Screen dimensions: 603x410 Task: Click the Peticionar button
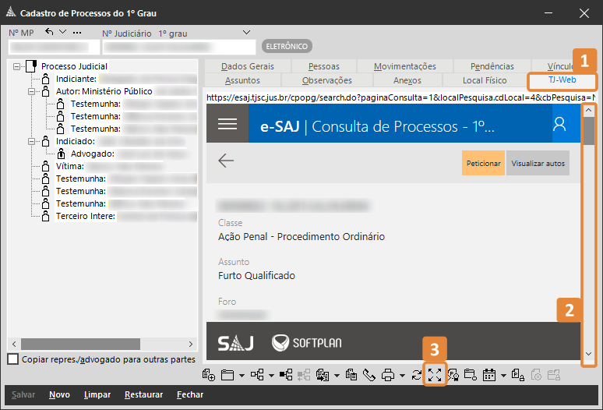click(x=483, y=163)
